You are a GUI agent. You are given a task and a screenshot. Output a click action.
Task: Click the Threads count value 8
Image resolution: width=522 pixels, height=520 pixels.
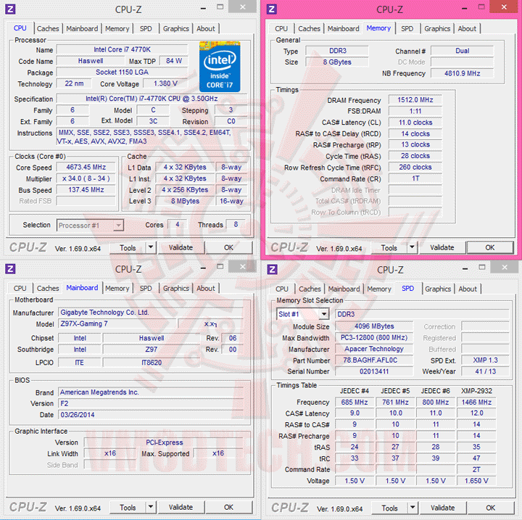coord(236,225)
